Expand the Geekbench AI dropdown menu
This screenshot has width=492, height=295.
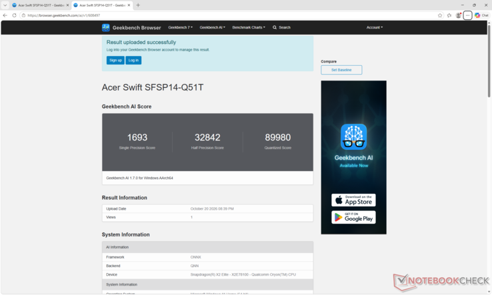[x=213, y=27]
